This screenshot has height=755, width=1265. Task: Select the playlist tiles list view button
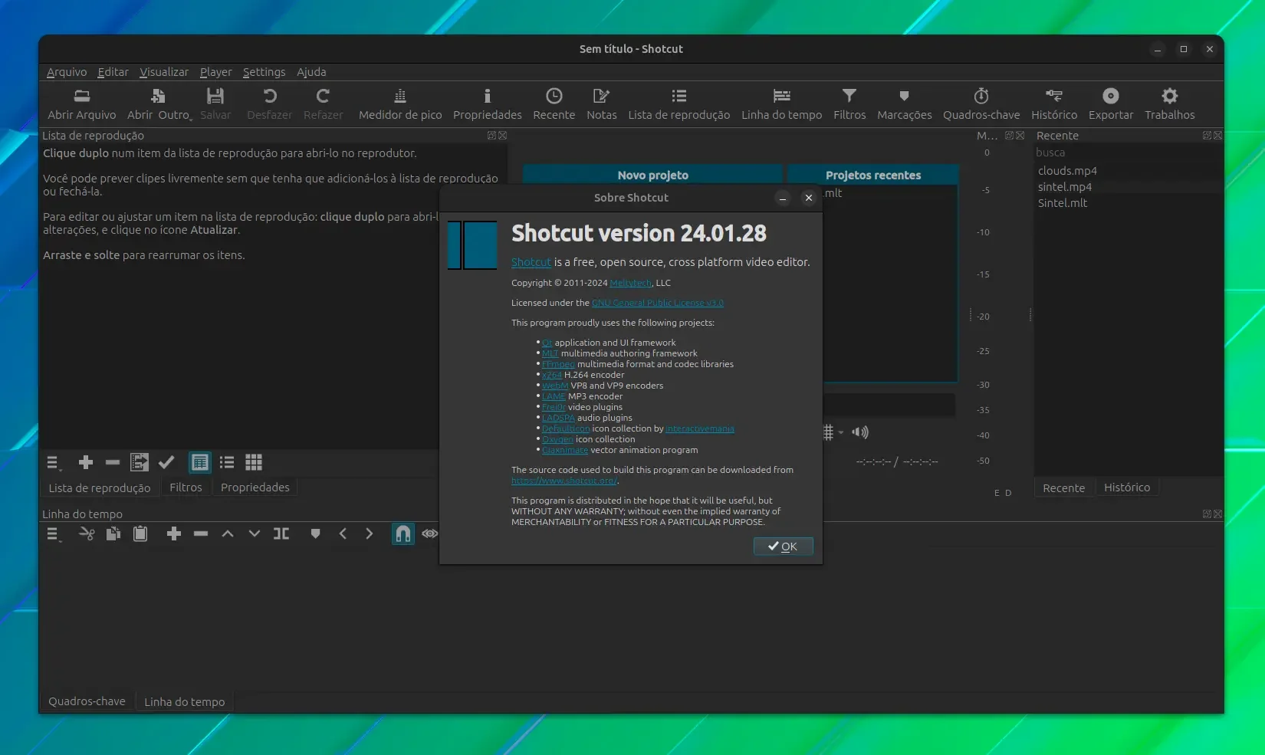pyautogui.click(x=227, y=462)
